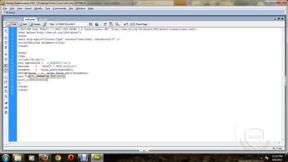
Task: Open the Modify menu
Action: [x=38, y=9]
